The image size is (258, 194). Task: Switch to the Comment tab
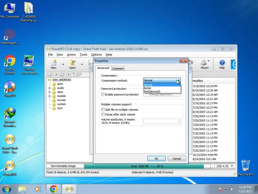[118, 68]
